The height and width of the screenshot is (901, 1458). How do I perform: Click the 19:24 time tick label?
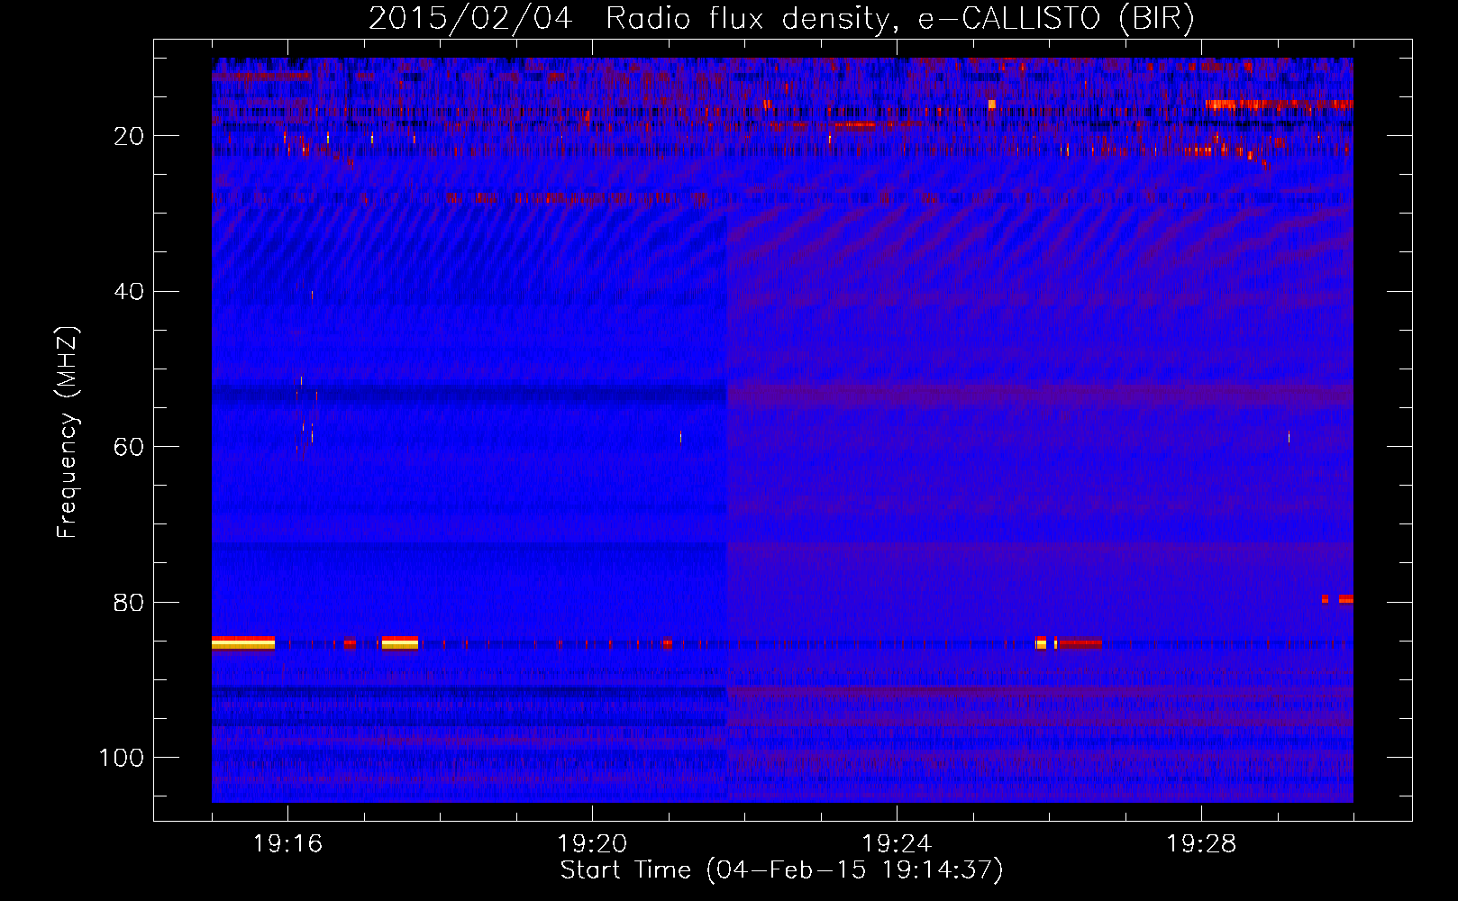(897, 844)
